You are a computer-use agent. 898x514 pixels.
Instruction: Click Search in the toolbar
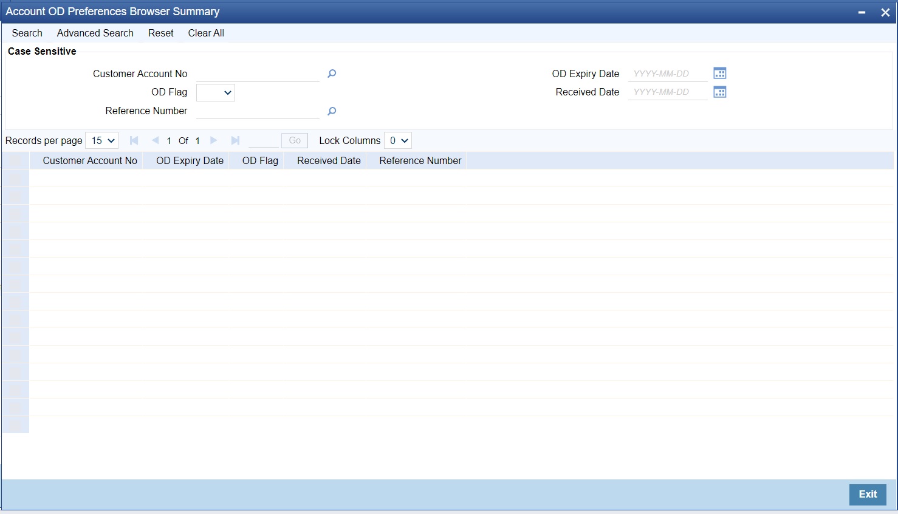tap(27, 33)
